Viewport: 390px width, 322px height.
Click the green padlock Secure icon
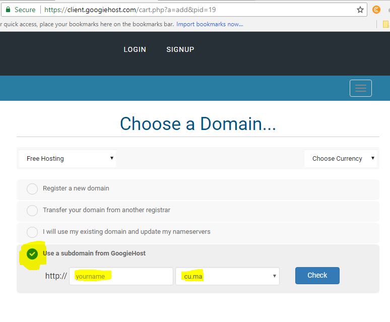click(8, 10)
